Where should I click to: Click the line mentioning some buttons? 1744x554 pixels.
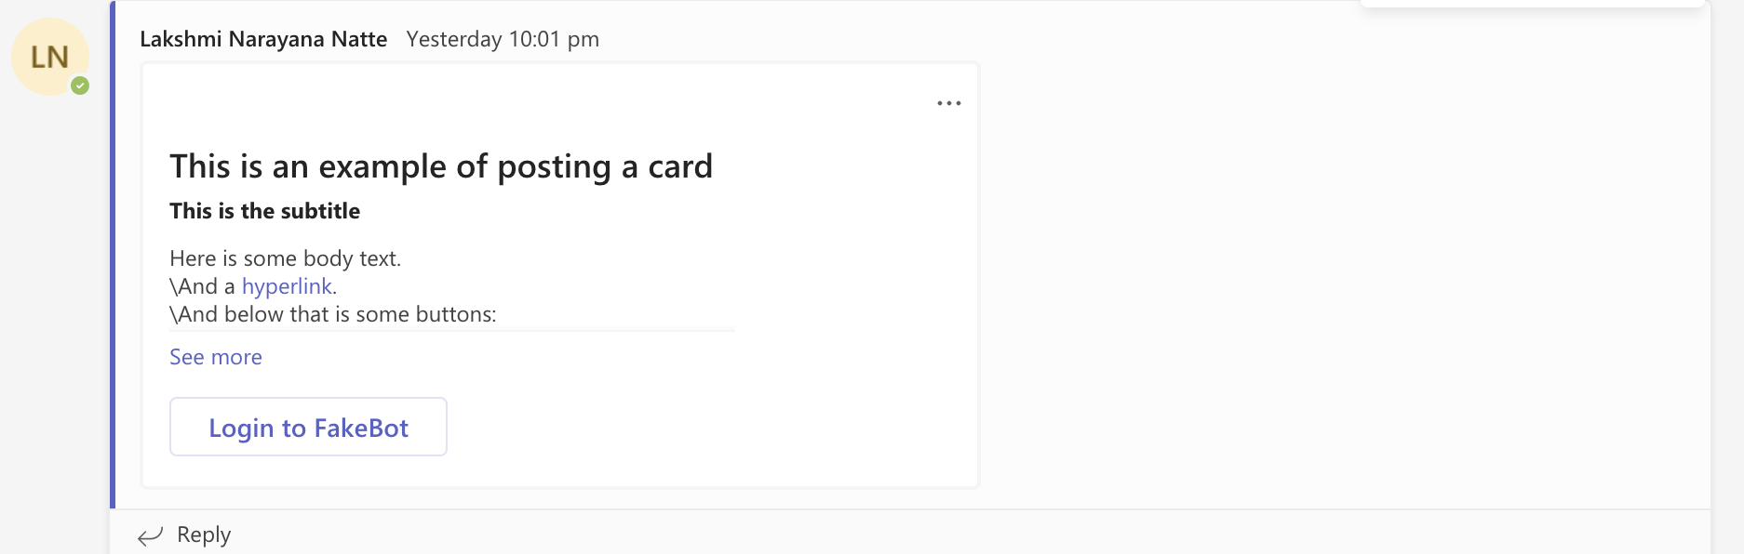[x=332, y=314]
